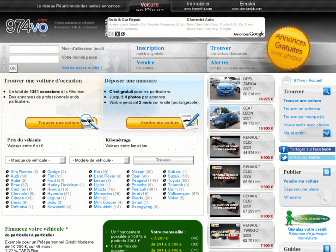Click the Citroen brand link
Screen dimensions: 336x252
(18, 198)
